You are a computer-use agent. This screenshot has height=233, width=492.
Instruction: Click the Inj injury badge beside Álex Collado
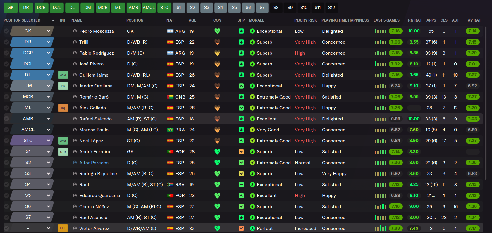click(x=63, y=108)
